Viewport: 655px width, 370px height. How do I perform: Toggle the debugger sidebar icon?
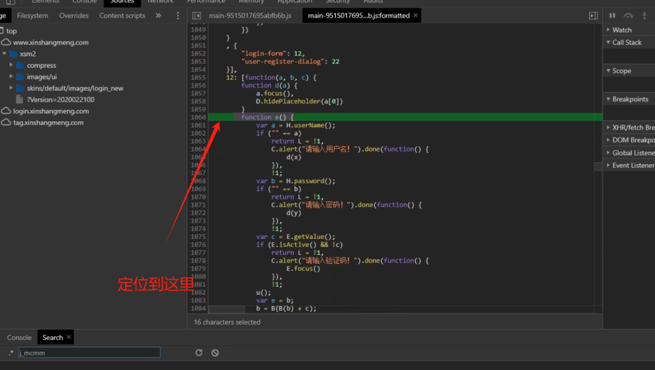pos(593,16)
